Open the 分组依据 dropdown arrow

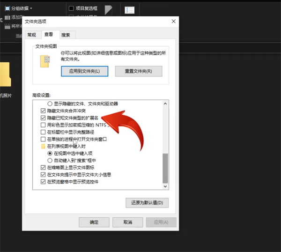(31, 8)
